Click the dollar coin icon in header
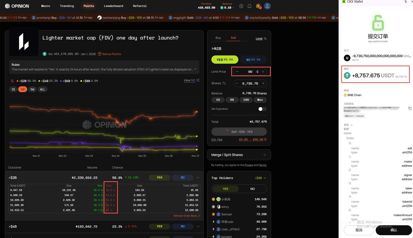Screen dimensions: 413x238 [241, 6]
